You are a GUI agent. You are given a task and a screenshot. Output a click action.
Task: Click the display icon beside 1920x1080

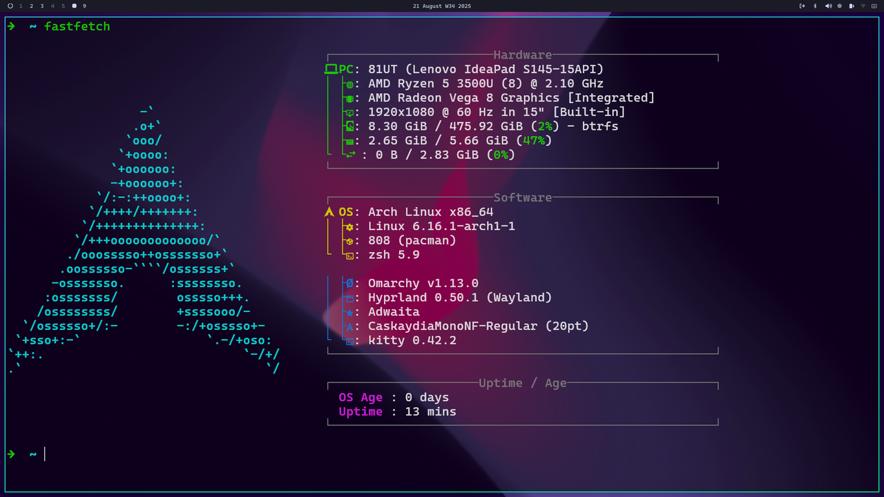(349, 113)
